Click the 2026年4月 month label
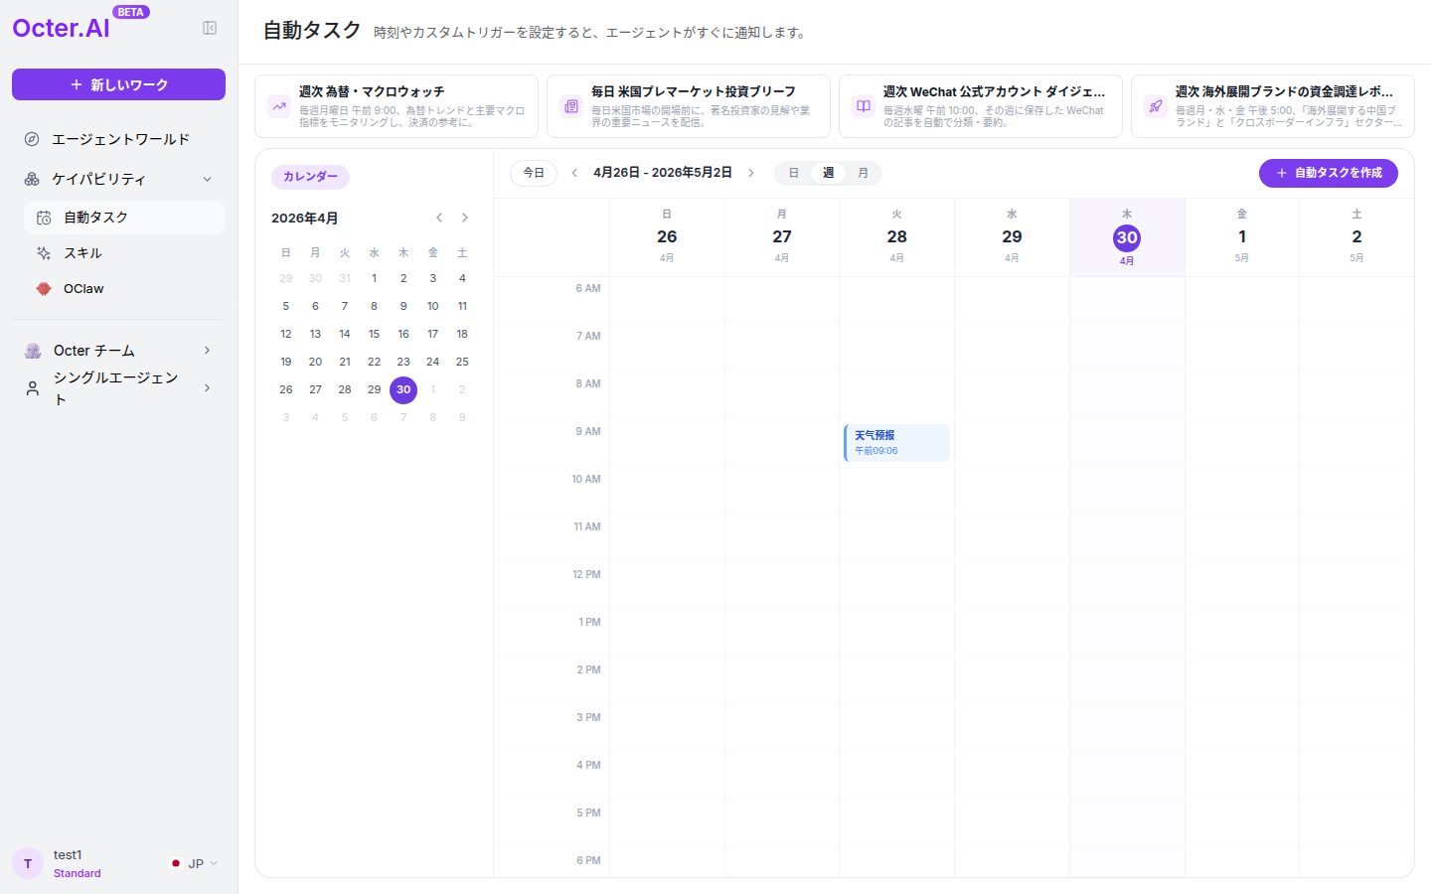This screenshot has height=894, width=1431. point(305,218)
